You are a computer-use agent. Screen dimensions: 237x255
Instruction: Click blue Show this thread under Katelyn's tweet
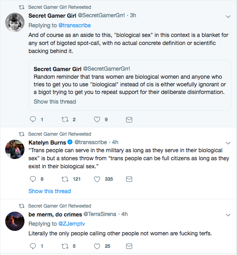[50, 191]
